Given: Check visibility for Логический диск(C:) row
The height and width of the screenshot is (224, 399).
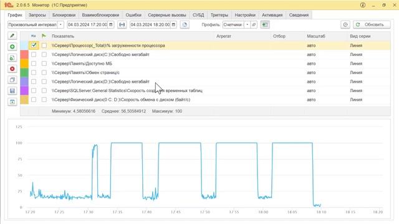Looking at the screenshot, I should pyautogui.click(x=34, y=54).
